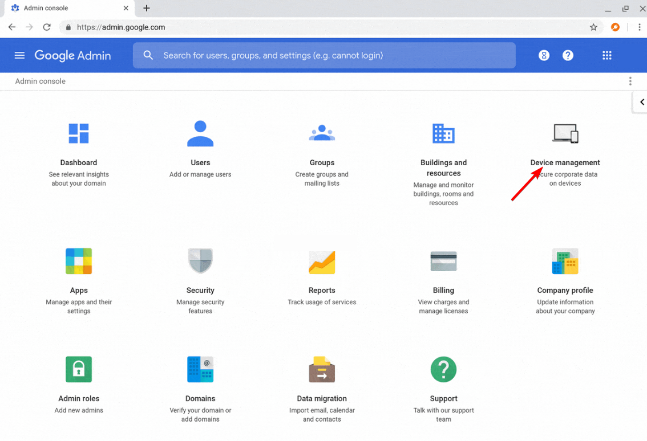Image resolution: width=647 pixels, height=441 pixels.
Task: Click the Dashboard title link
Action: [78, 162]
